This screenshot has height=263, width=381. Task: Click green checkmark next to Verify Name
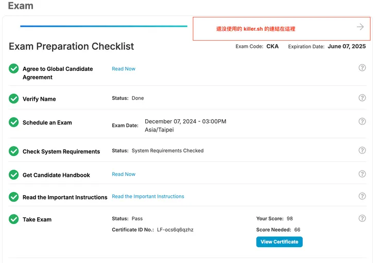pyautogui.click(x=14, y=99)
